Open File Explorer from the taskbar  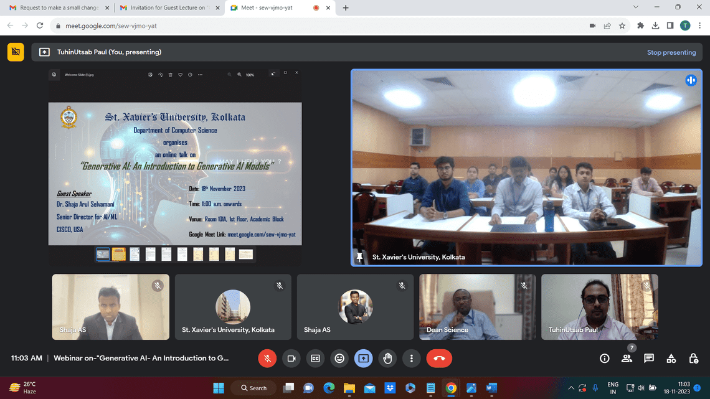[349, 388]
